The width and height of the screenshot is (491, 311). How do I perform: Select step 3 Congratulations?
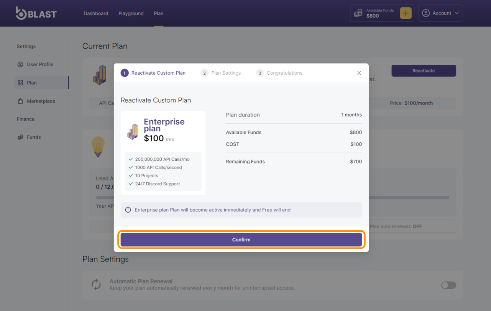click(279, 73)
